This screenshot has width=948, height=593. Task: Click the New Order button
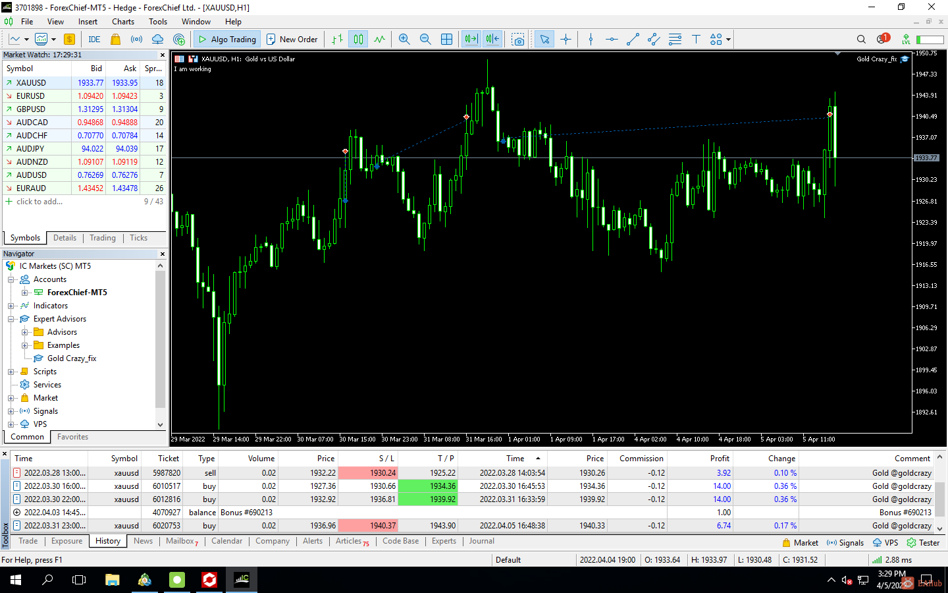click(292, 39)
